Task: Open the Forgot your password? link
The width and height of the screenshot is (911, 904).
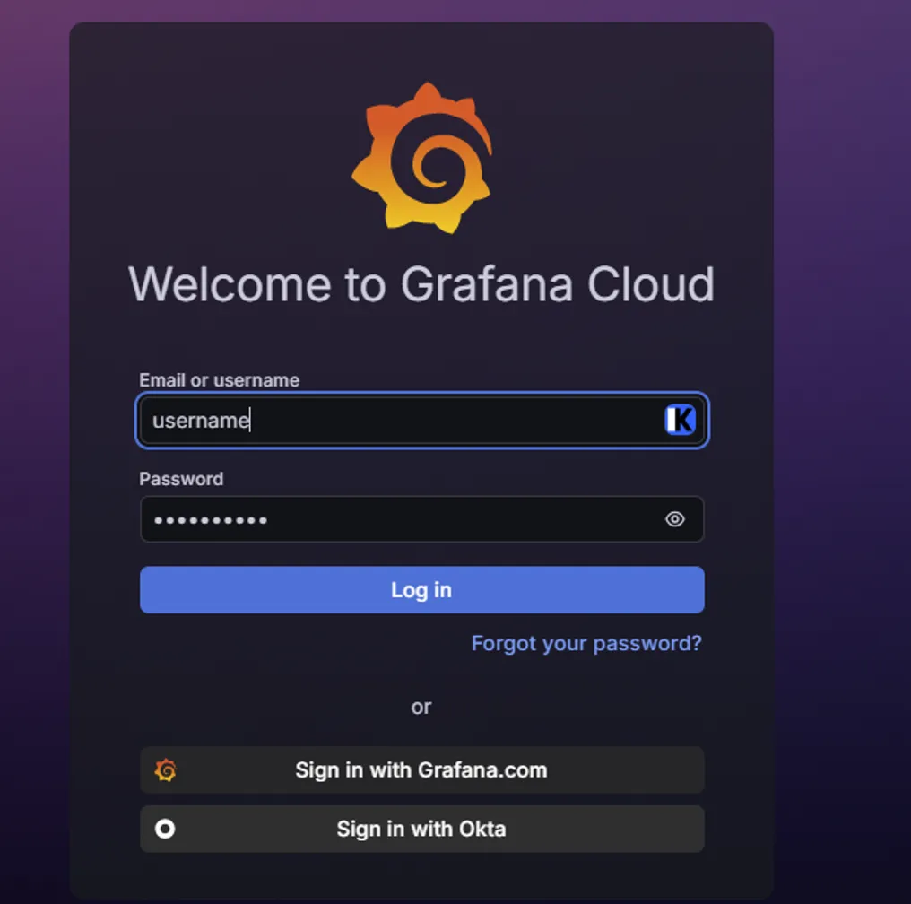Action: [x=586, y=643]
